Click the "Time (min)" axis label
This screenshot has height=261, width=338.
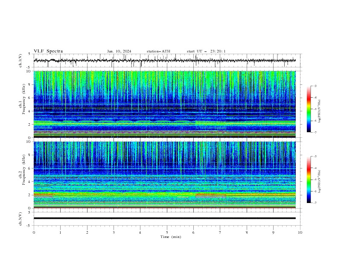point(171,237)
